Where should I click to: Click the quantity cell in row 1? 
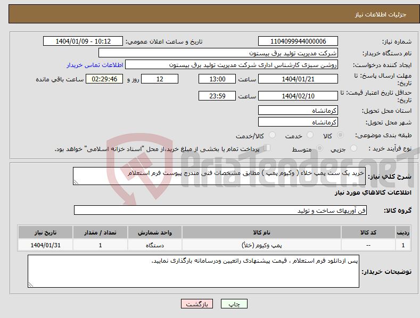click(x=100, y=245)
